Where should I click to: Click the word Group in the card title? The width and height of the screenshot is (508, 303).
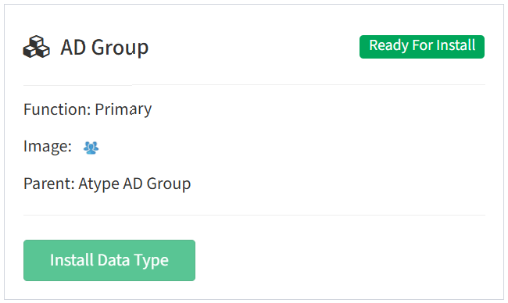[x=120, y=48]
